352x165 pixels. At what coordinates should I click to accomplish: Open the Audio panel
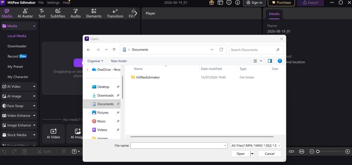[76, 13]
